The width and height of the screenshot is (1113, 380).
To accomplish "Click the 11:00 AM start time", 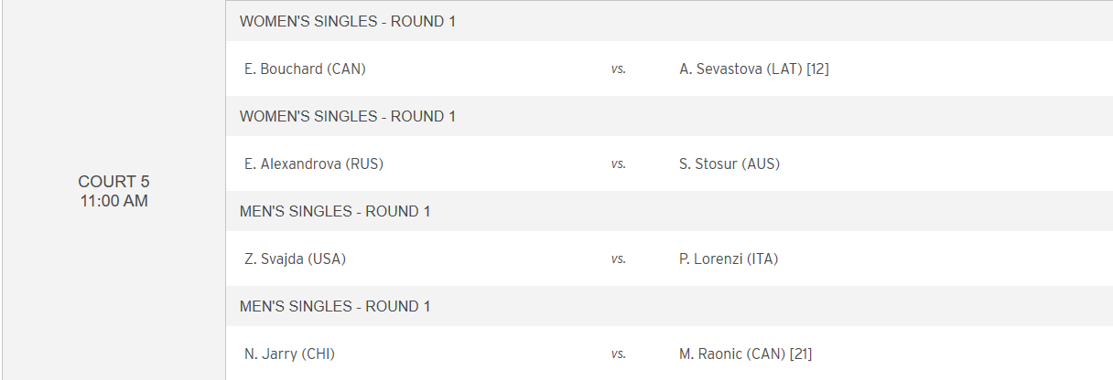I will (x=113, y=201).
